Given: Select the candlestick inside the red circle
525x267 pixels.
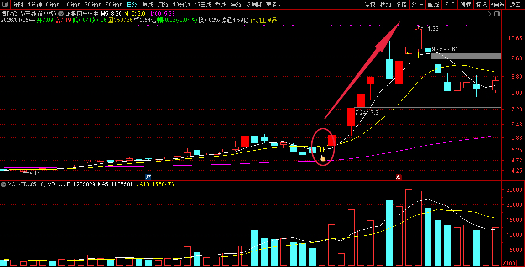Looking at the screenshot, I should (x=322, y=149).
